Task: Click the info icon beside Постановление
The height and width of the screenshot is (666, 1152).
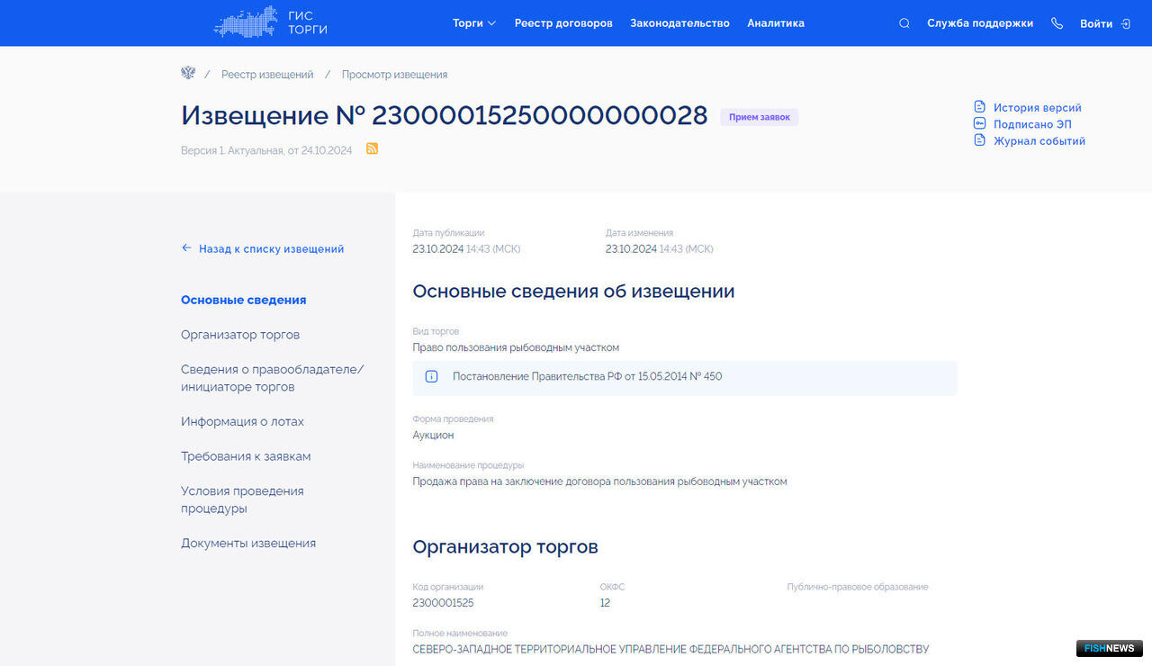Action: point(431,376)
